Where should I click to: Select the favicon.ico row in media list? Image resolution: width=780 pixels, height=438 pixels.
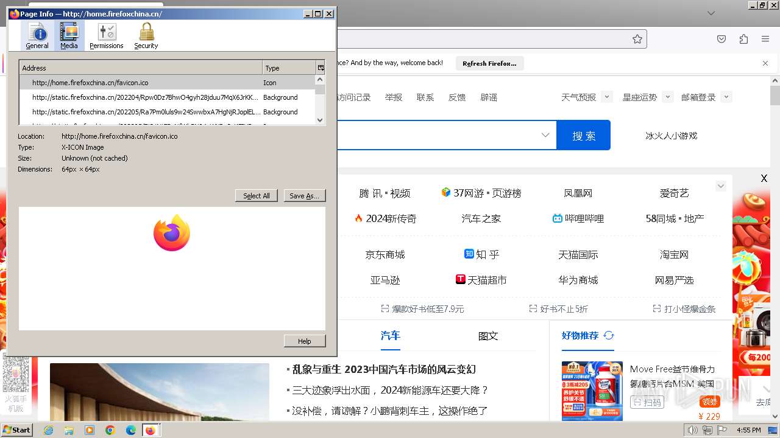coord(167,83)
